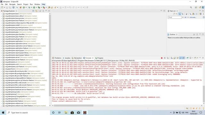Switch to the Declaration tab
The image size is (205, 115).
tap(77, 58)
